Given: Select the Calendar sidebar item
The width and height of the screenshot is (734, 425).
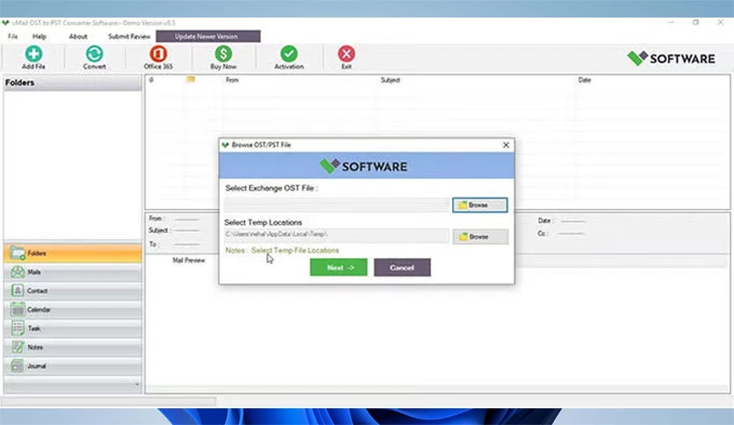Looking at the screenshot, I should point(73,309).
